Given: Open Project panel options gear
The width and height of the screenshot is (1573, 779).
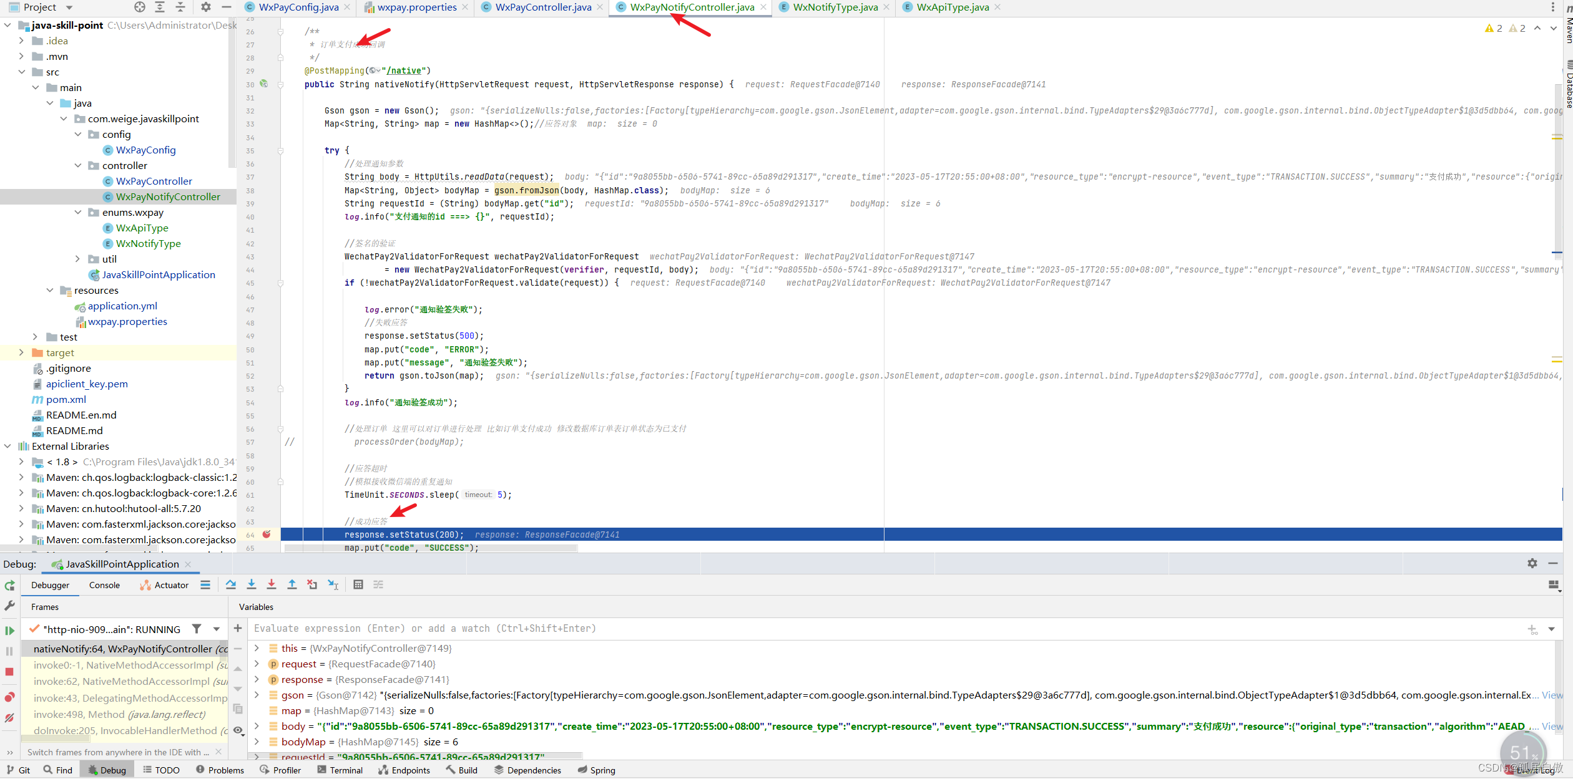Looking at the screenshot, I should (206, 7).
